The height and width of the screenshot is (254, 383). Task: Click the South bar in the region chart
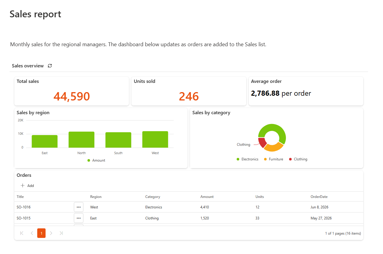[118, 140]
